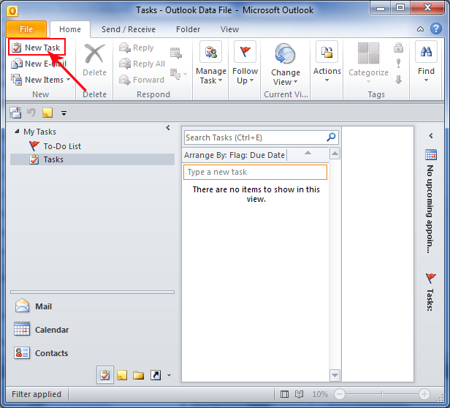Click the Notes navigation icon

click(122, 375)
